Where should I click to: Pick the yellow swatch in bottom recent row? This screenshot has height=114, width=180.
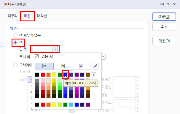click(54, 105)
